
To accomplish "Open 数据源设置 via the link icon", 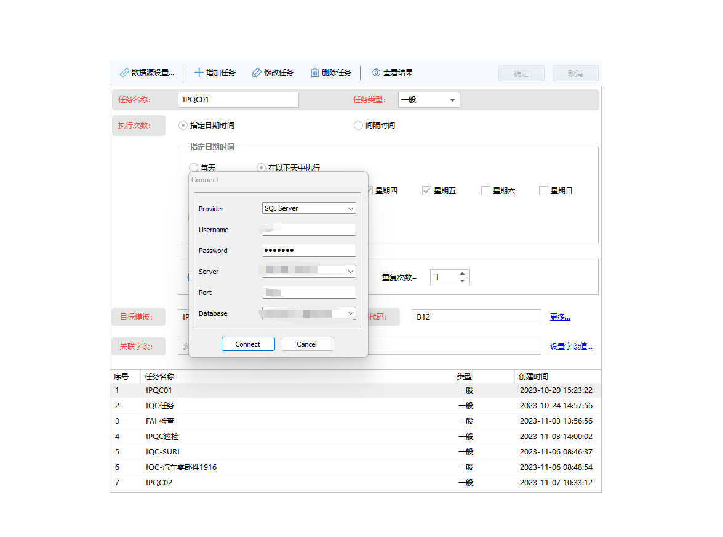I will 124,72.
